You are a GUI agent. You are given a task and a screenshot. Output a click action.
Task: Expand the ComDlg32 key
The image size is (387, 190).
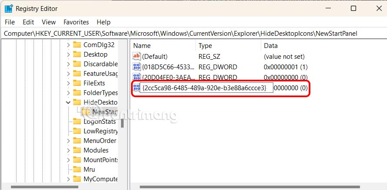tap(68, 45)
